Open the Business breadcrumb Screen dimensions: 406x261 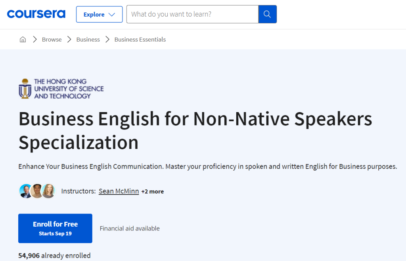[x=88, y=39]
